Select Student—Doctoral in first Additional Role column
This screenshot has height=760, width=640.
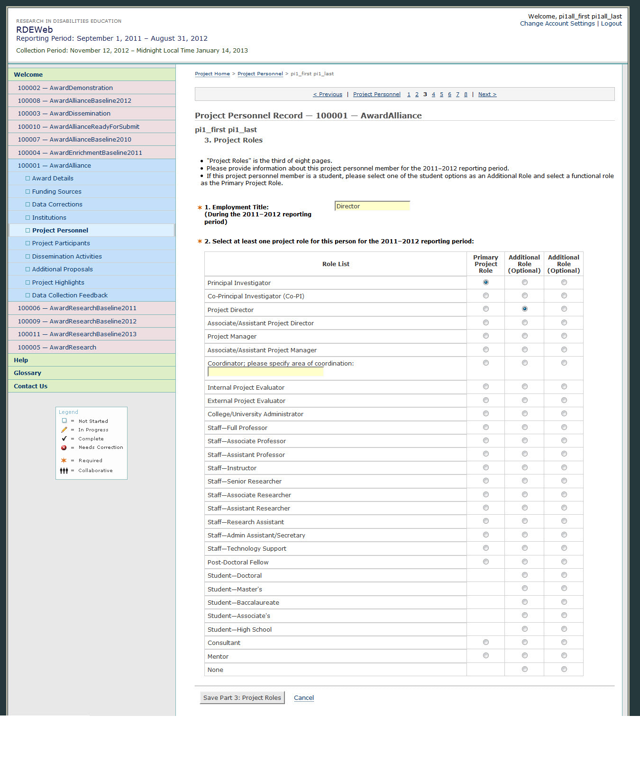[x=524, y=575]
